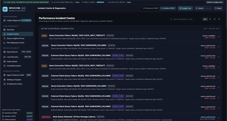The image size is (227, 121).
Task: Click ONLINE badge for Sandbox (3307)
Action: pyautogui.click(x=29, y=116)
